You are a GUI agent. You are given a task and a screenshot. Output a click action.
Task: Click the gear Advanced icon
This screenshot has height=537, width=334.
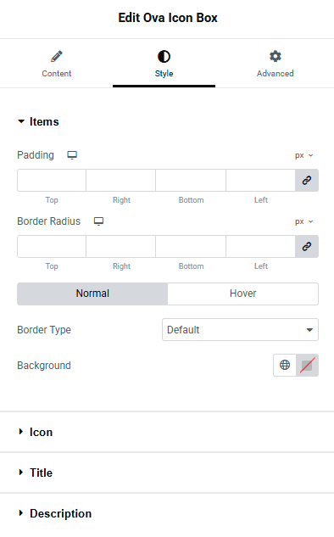tap(276, 56)
